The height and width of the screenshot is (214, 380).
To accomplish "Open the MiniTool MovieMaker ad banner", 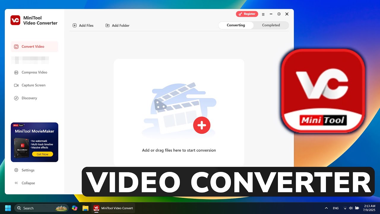I will [34, 142].
